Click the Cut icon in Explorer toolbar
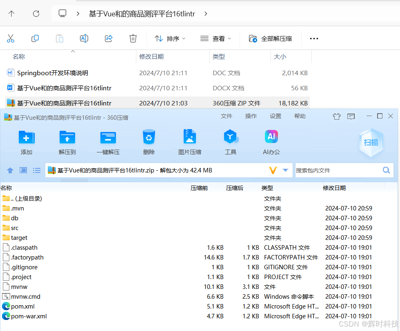 (11, 38)
